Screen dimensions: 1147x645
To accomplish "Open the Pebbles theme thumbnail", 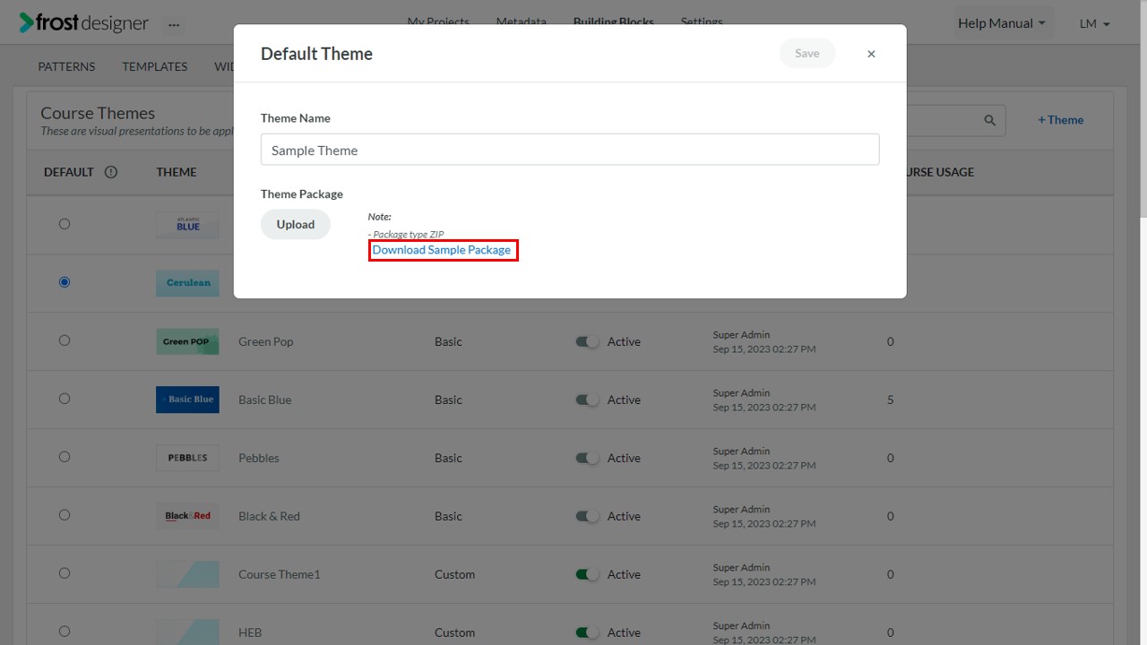I will click(x=187, y=458).
